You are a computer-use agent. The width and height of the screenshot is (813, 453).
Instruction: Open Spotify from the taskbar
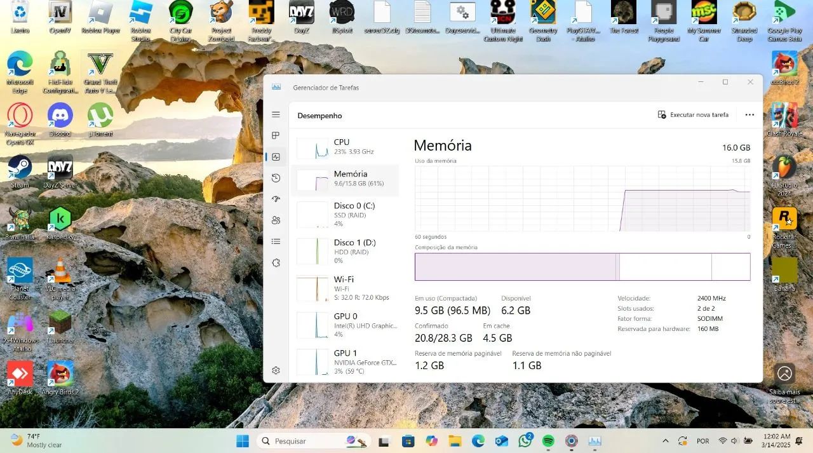[548, 441]
